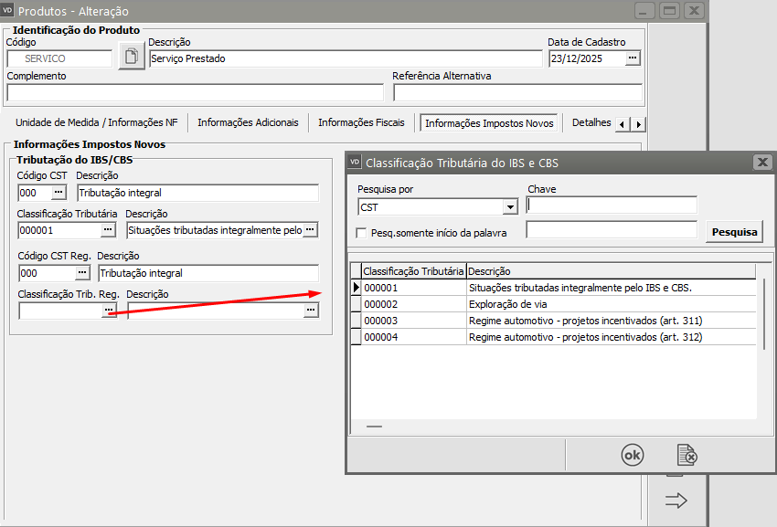This screenshot has height=527, width=777.
Task: Click the Pesquisa button
Action: tap(734, 232)
